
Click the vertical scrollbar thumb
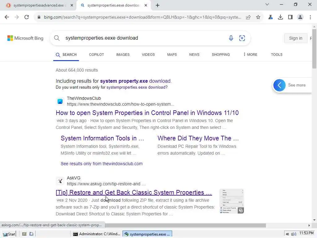[314, 49]
